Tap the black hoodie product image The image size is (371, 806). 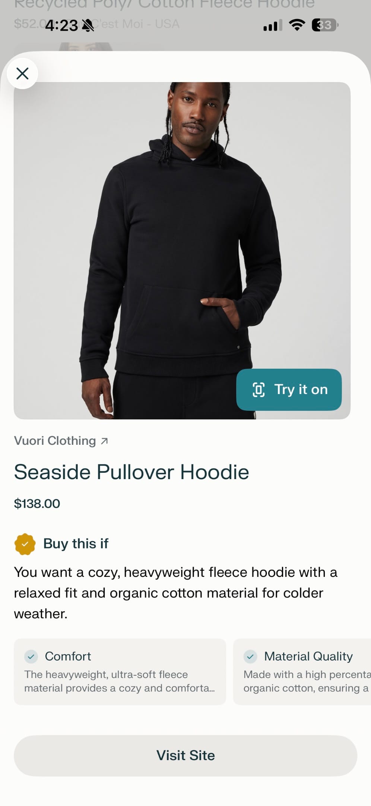coord(182,251)
